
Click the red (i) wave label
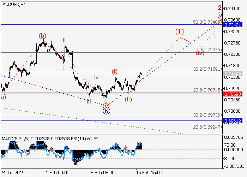coord(115,72)
